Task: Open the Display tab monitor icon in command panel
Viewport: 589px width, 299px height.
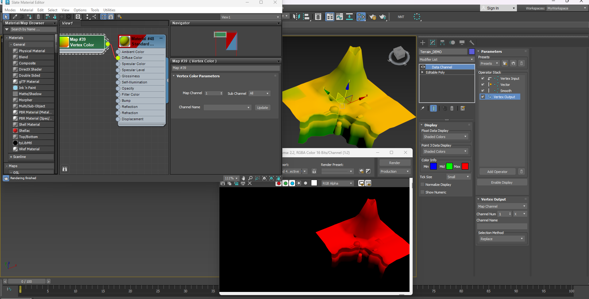Action: [x=462, y=43]
